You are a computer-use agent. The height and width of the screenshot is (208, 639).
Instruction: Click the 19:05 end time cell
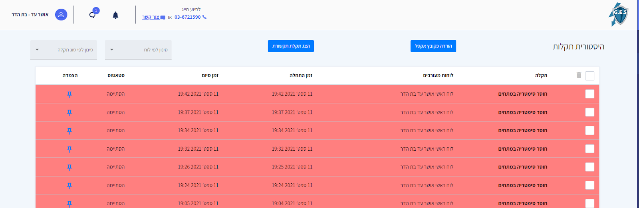(x=198, y=203)
